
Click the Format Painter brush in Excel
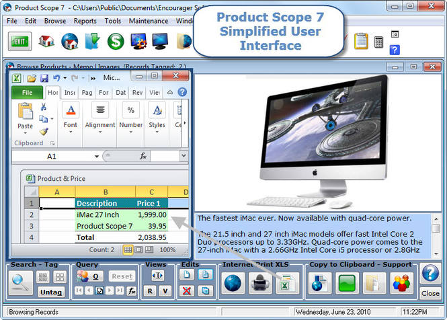pyautogui.click(x=44, y=131)
